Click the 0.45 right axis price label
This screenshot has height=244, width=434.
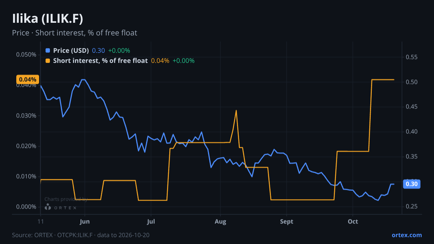point(412,107)
